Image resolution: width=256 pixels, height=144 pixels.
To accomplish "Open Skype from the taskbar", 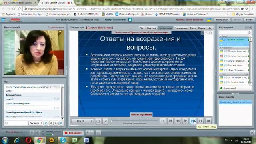I will tap(63, 140).
